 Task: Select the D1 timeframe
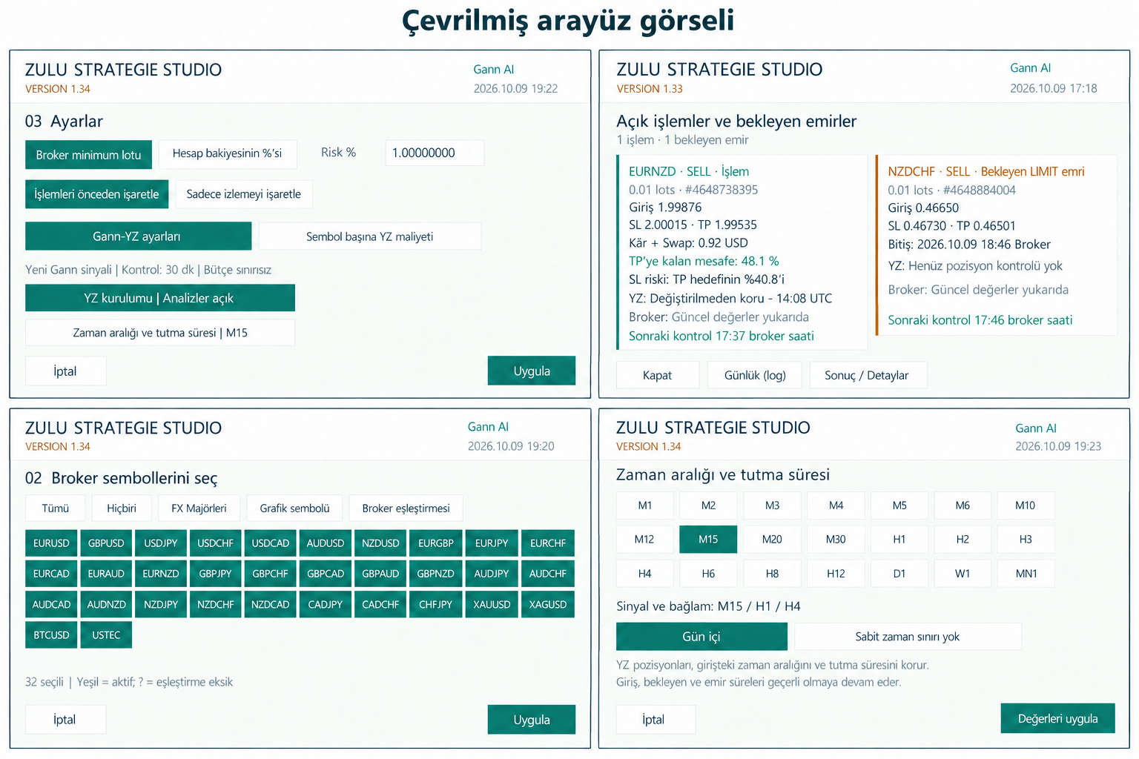pos(899,574)
